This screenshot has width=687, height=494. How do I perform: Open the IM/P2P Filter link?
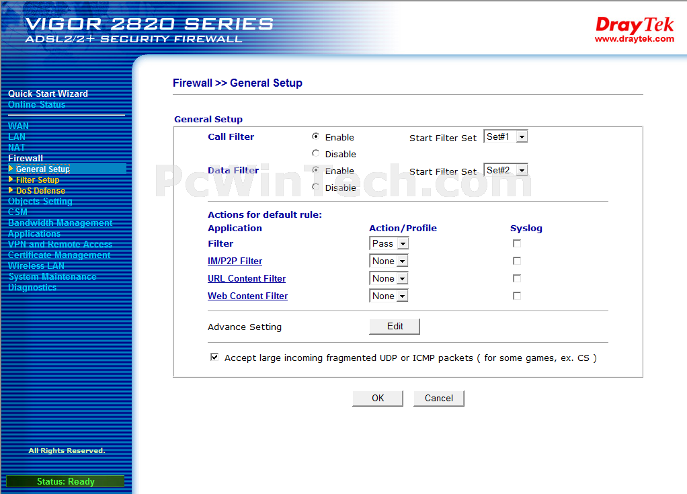pyautogui.click(x=235, y=261)
